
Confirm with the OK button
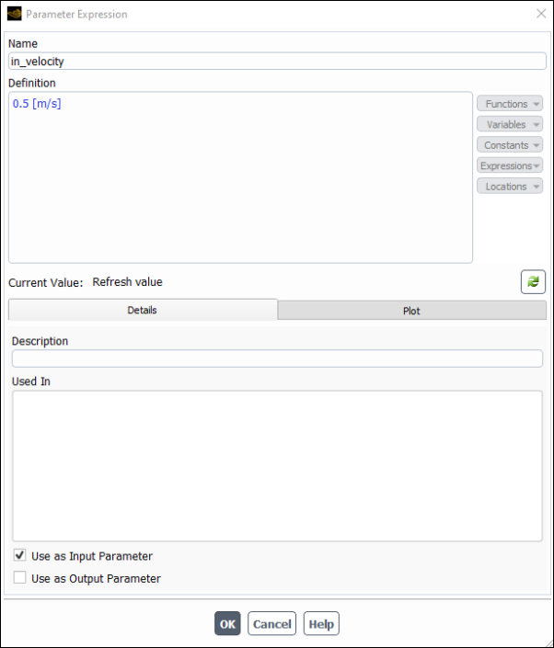coord(227,623)
